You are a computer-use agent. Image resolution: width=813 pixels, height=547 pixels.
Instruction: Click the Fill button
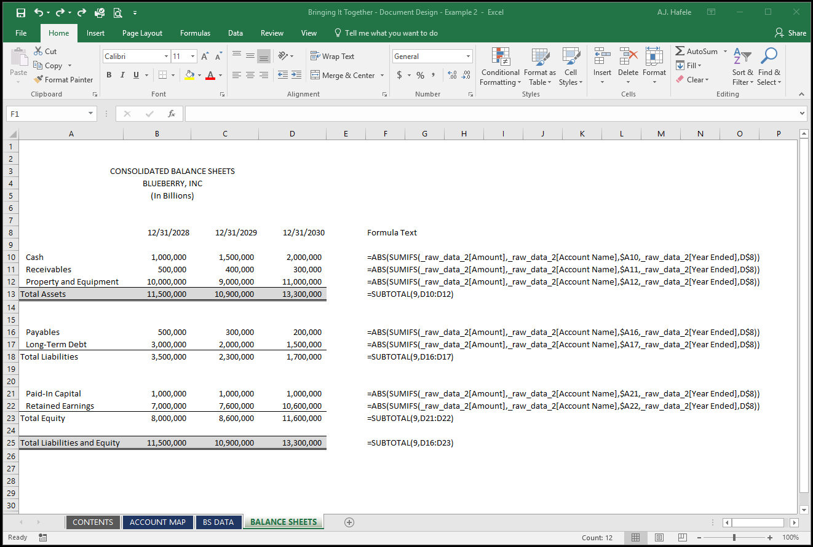pos(689,66)
